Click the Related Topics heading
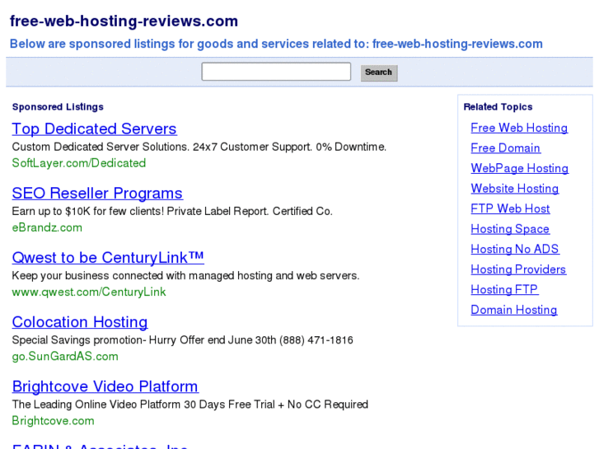Screen dimensions: 599x449 pyautogui.click(x=498, y=107)
